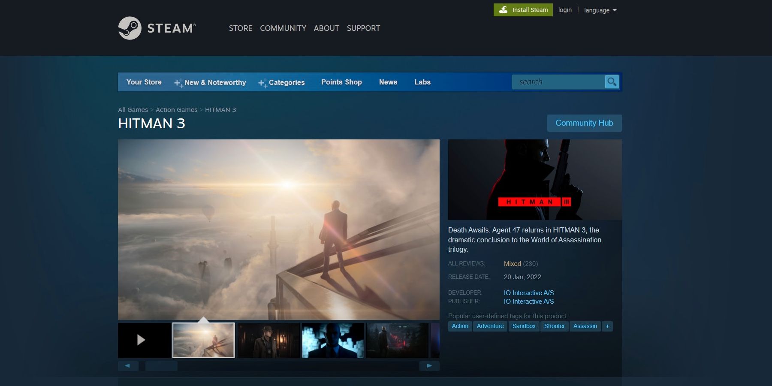Go to Action Games breadcrumb
Screen dimensions: 772x386
coord(177,110)
